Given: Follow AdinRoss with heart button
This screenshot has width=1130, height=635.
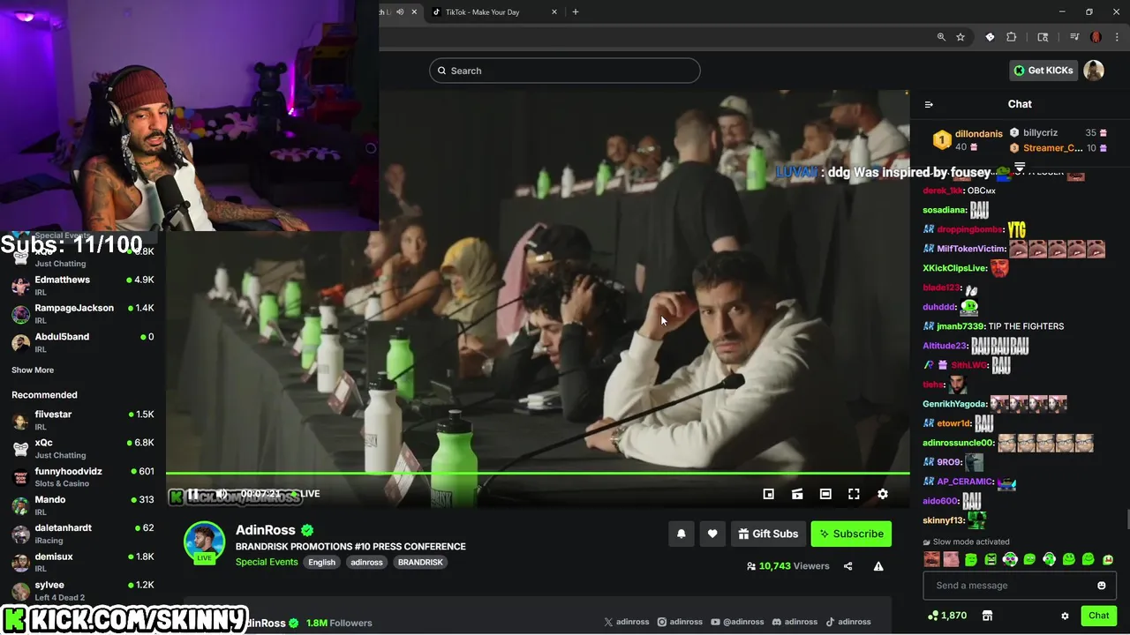Looking at the screenshot, I should coord(712,534).
